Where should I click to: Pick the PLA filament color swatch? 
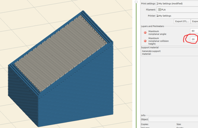pyautogui.click(x=160, y=10)
